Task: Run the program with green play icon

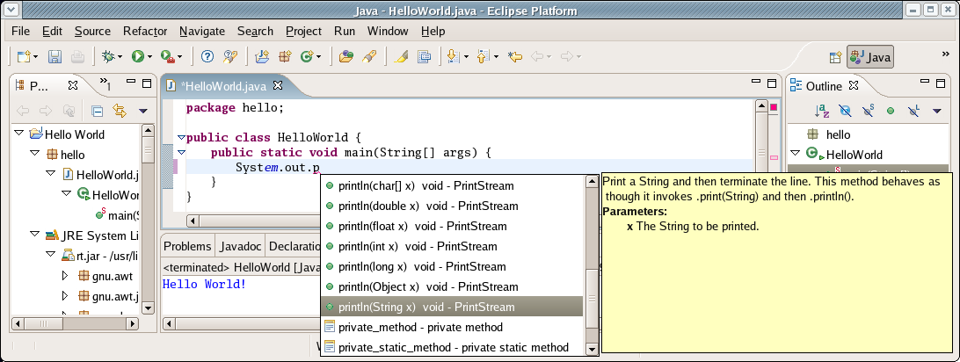Action: pyautogui.click(x=138, y=56)
